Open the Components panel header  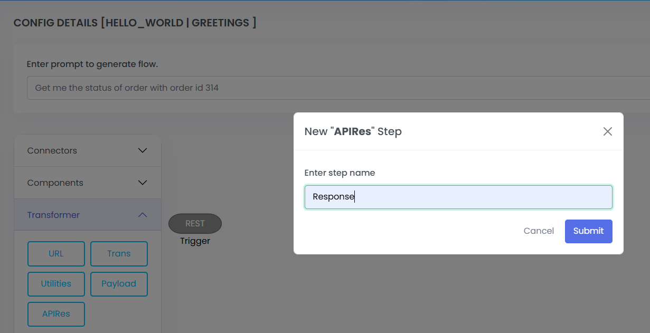click(x=55, y=183)
